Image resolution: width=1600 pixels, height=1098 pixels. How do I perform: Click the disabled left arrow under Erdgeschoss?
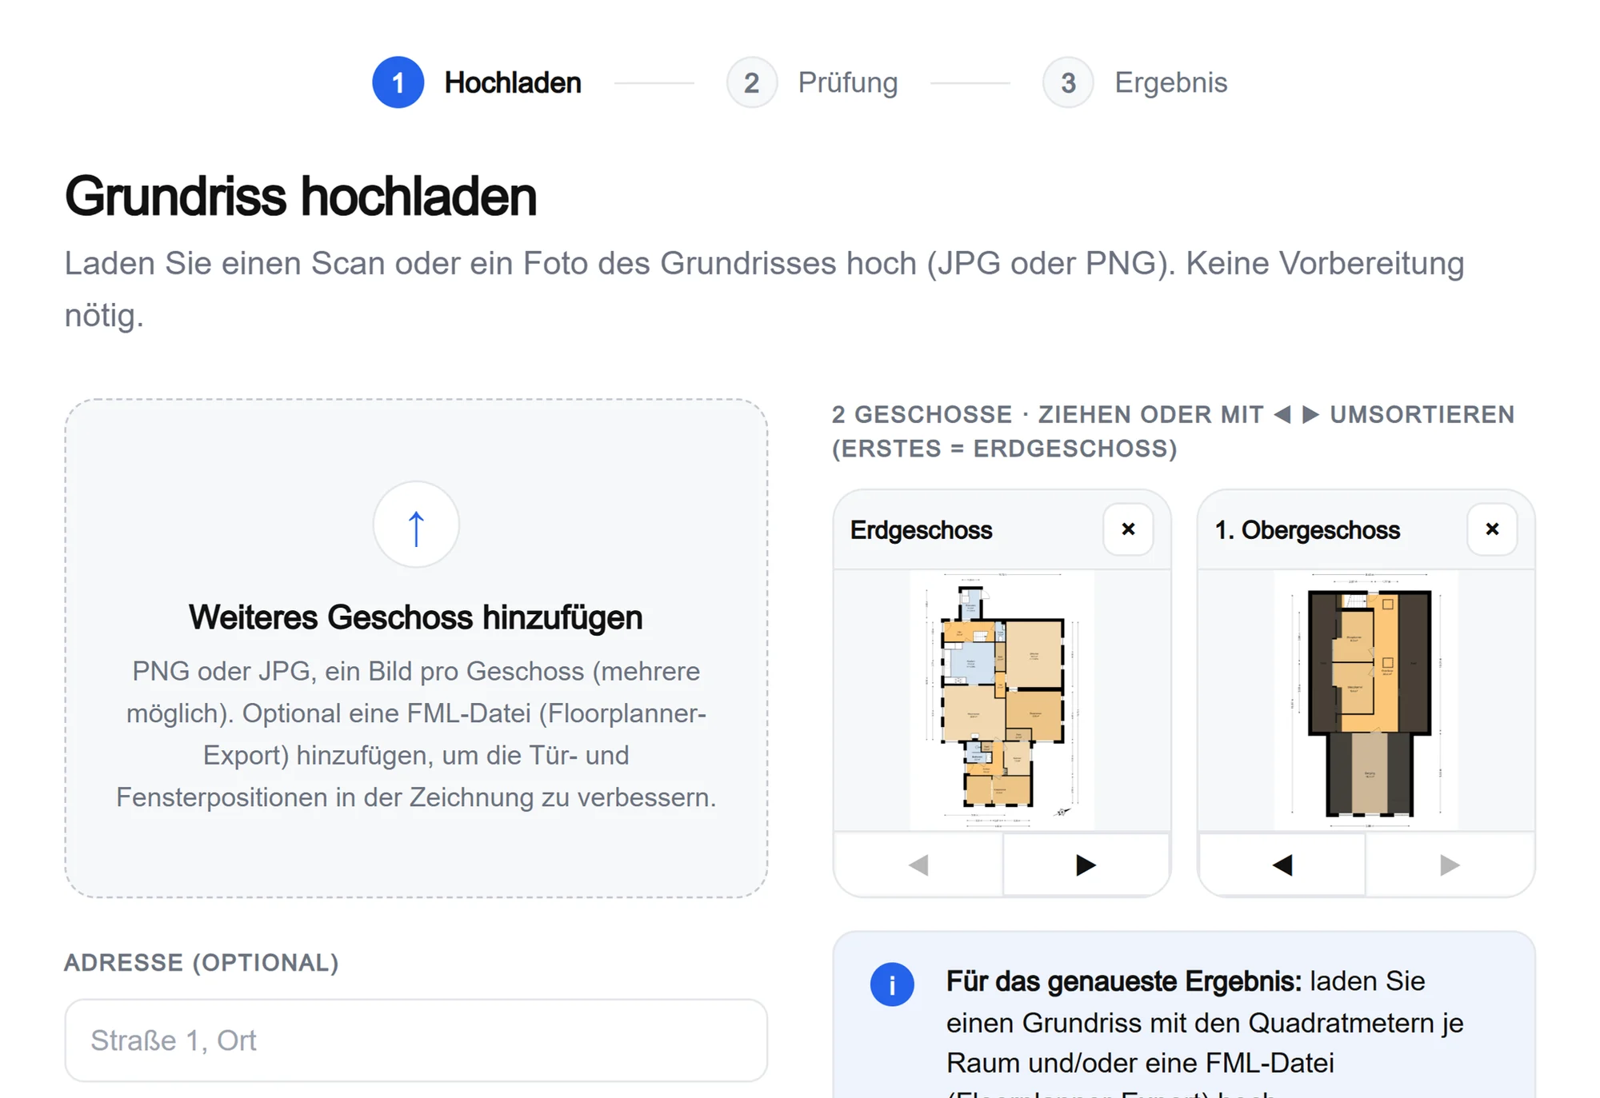tap(918, 864)
